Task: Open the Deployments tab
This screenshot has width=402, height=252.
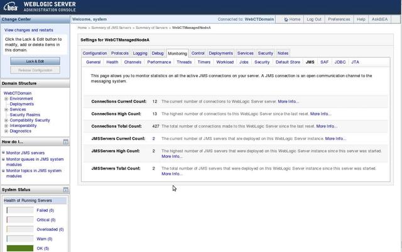Action: pos(220,53)
